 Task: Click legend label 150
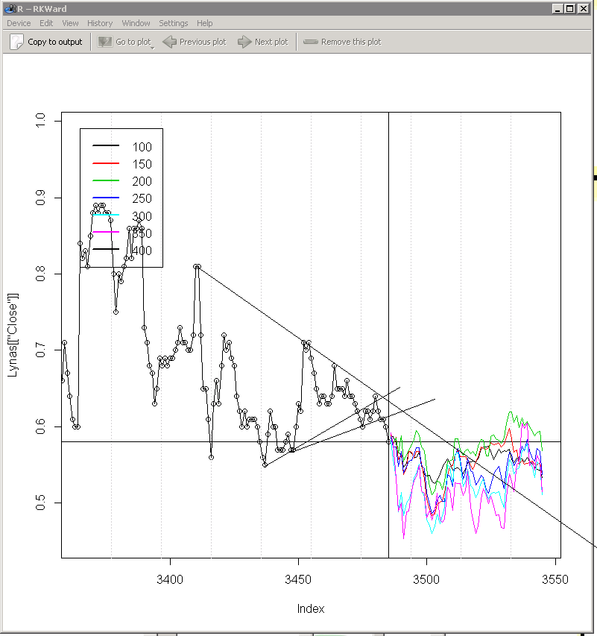(142, 164)
